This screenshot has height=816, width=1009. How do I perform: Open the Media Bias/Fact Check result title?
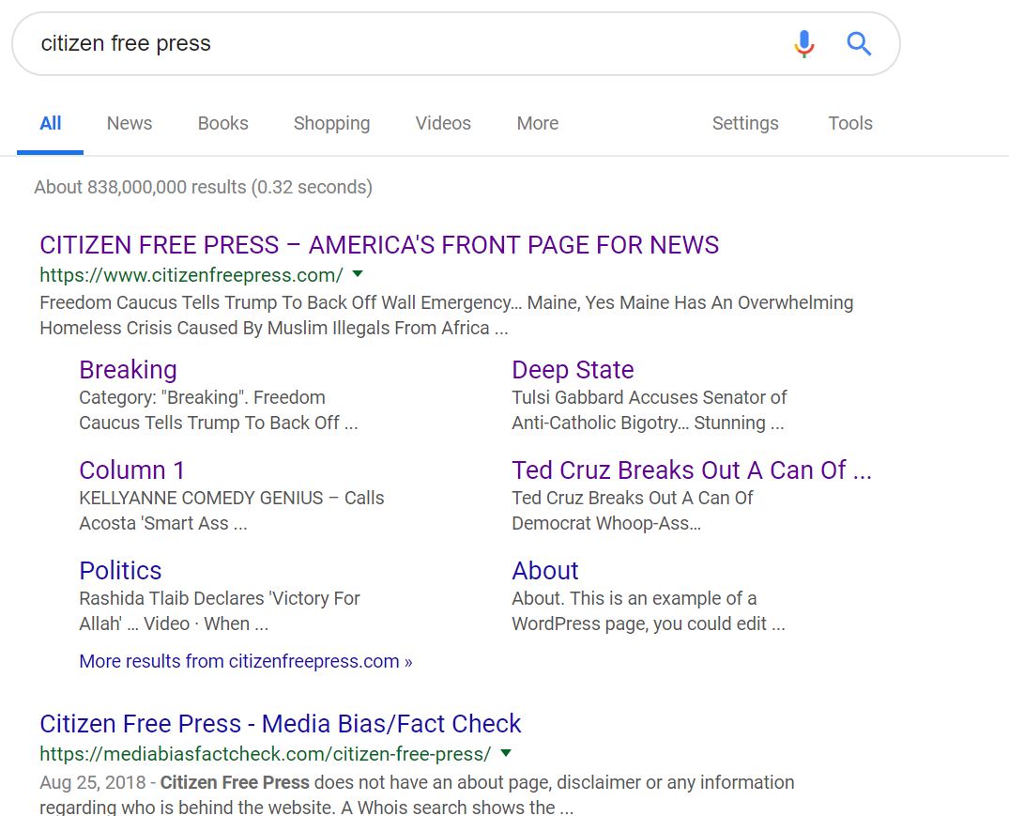tap(281, 724)
